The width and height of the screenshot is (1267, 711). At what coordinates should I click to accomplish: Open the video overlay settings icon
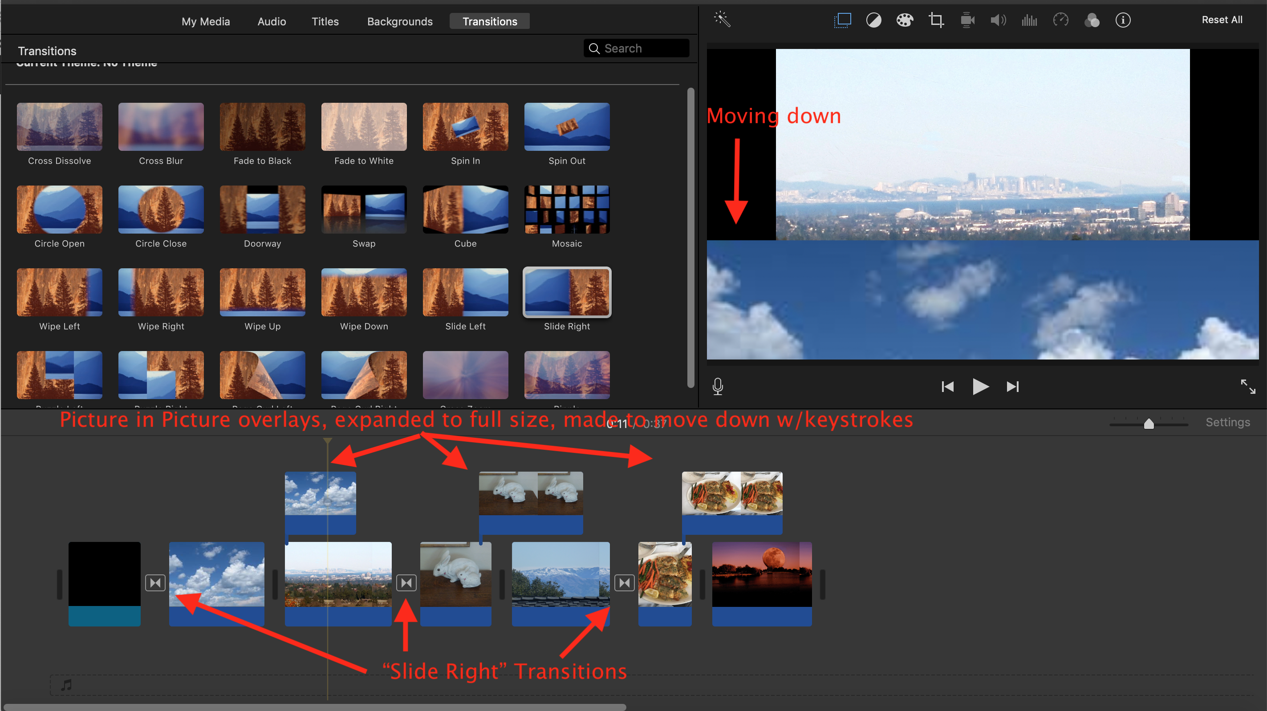842,20
